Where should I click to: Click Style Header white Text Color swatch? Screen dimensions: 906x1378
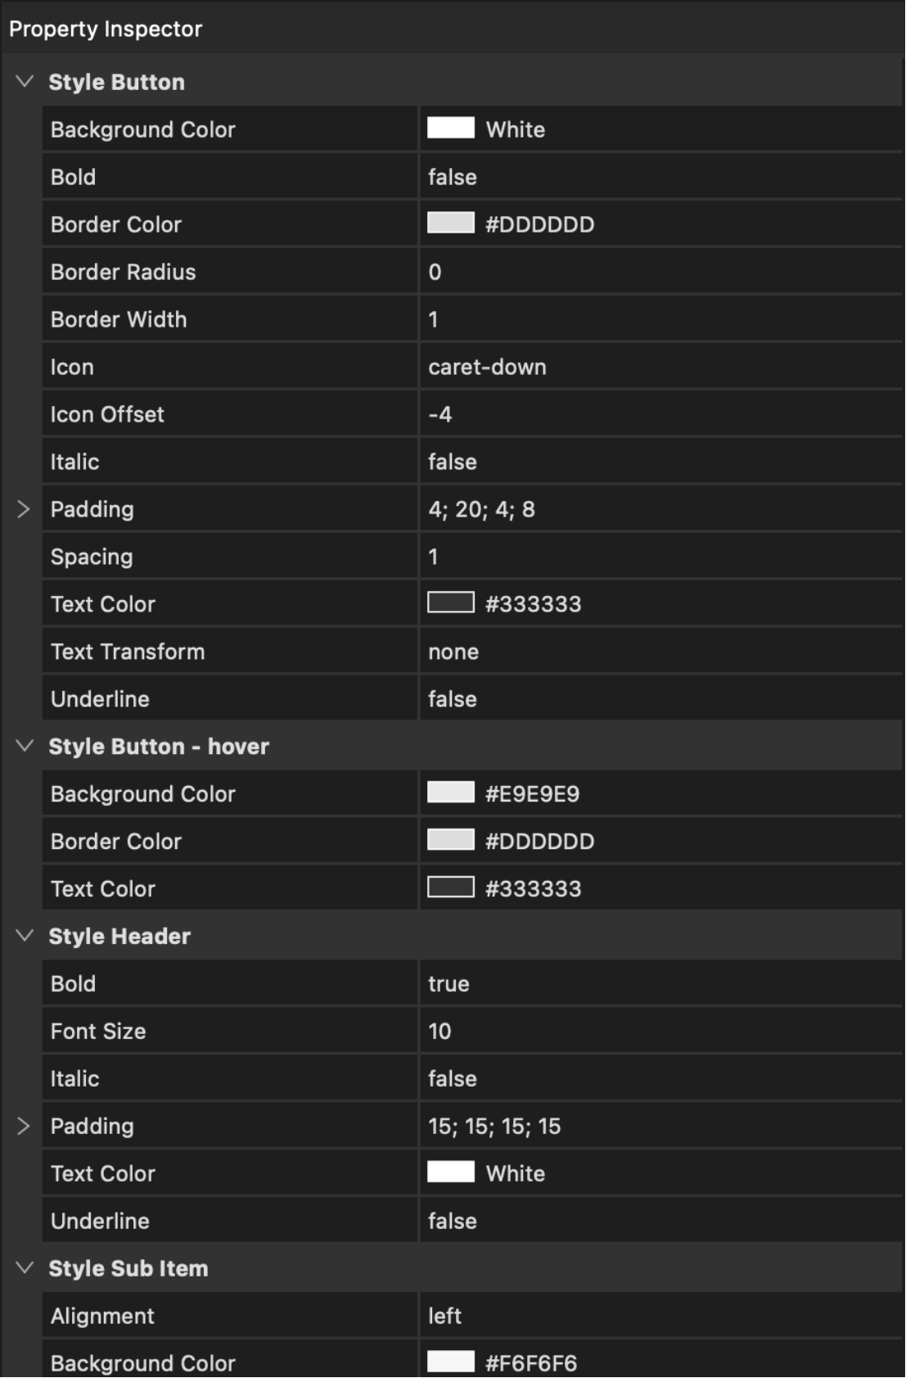click(x=451, y=1172)
